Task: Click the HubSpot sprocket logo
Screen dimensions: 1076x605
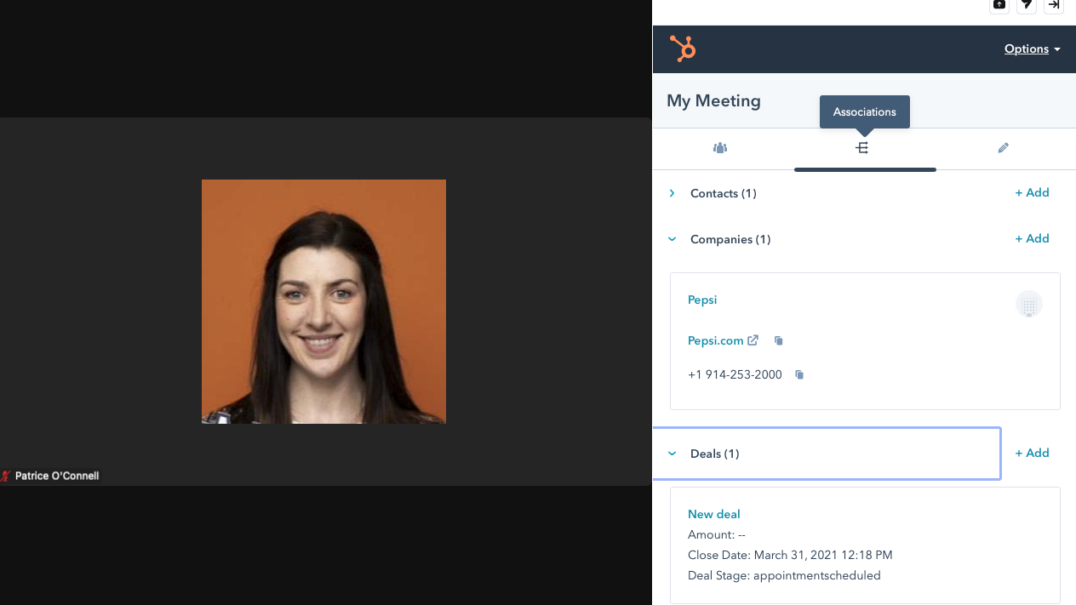Action: [683, 49]
